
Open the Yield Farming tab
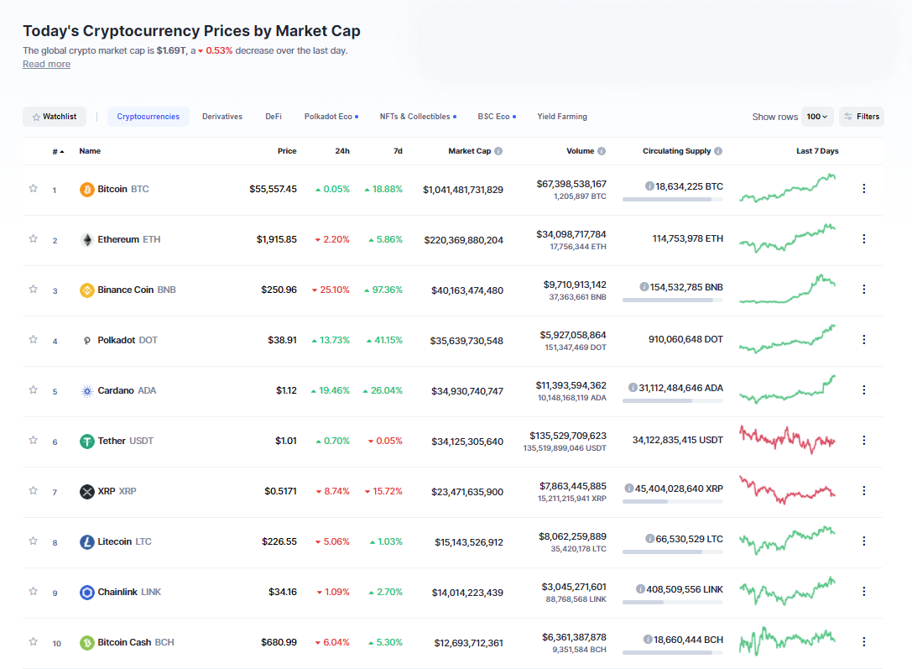click(562, 117)
